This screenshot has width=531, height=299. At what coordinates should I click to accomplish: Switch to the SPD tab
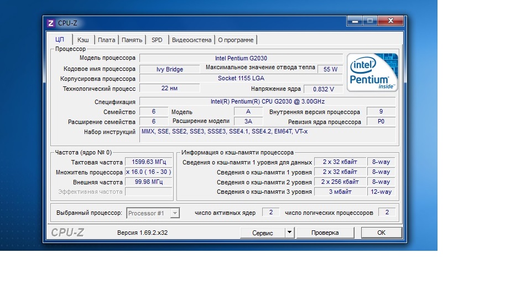click(157, 40)
